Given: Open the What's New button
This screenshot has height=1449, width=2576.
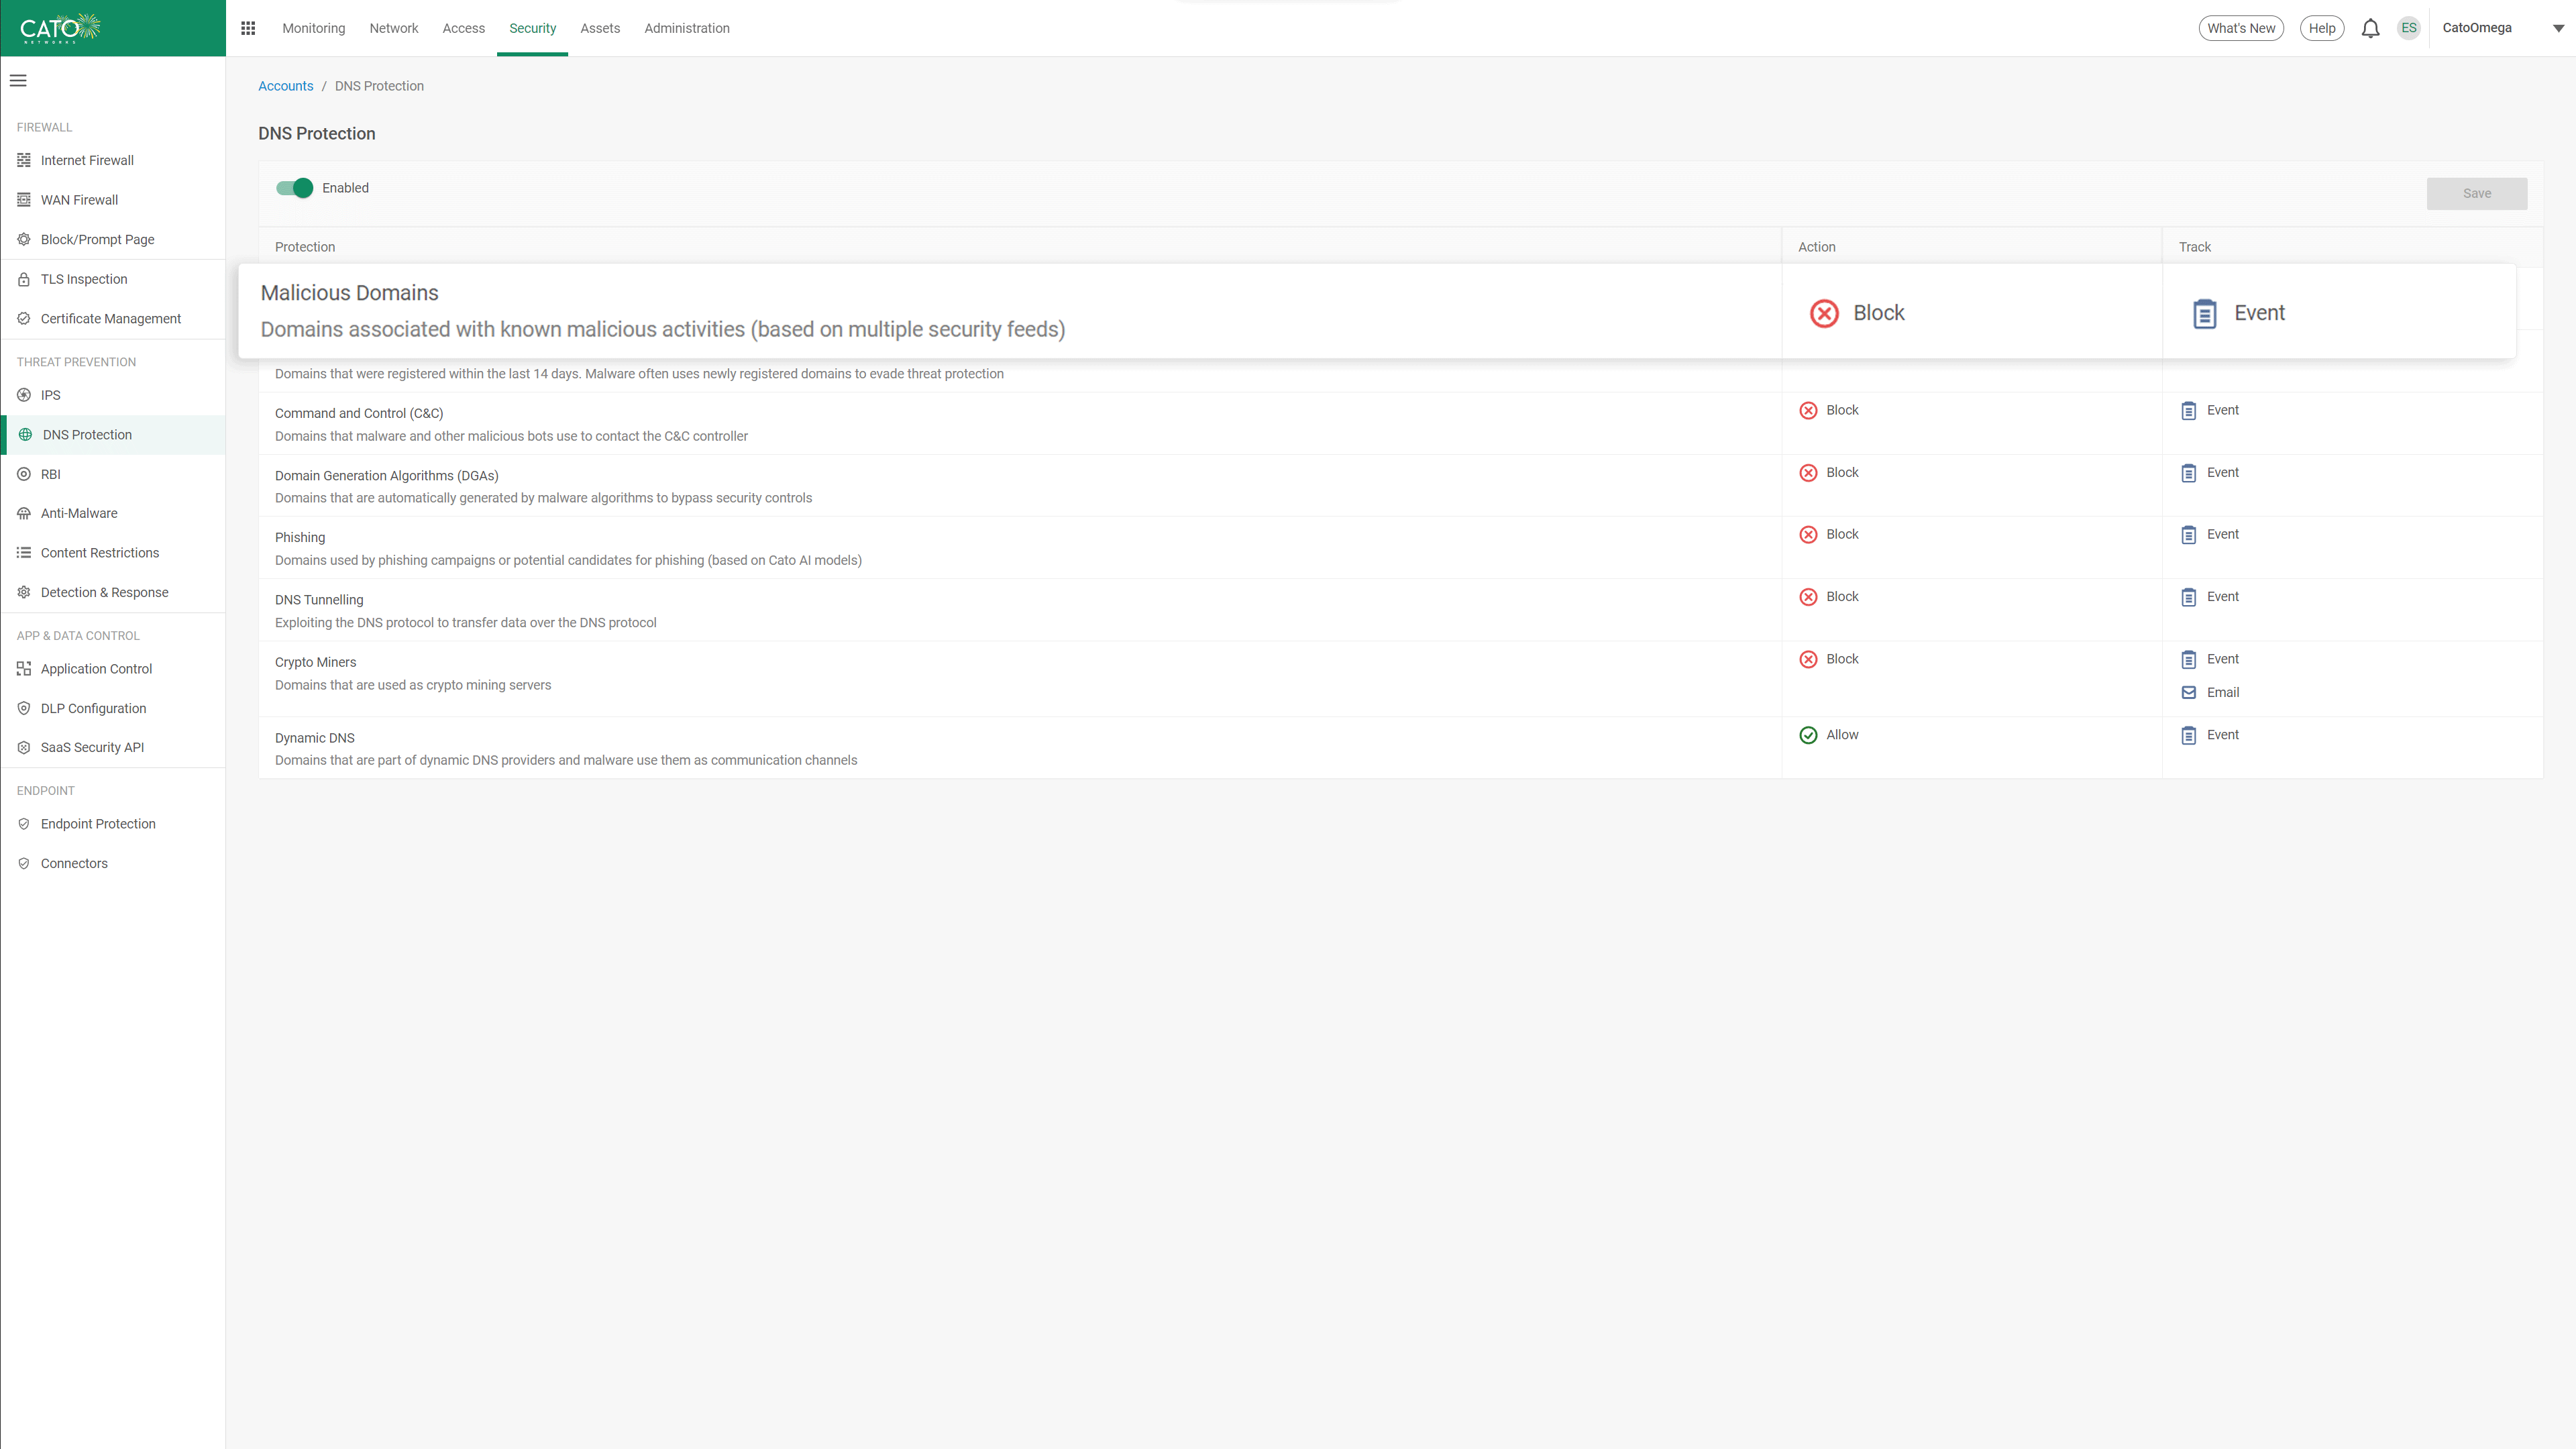Looking at the screenshot, I should coord(2240,28).
